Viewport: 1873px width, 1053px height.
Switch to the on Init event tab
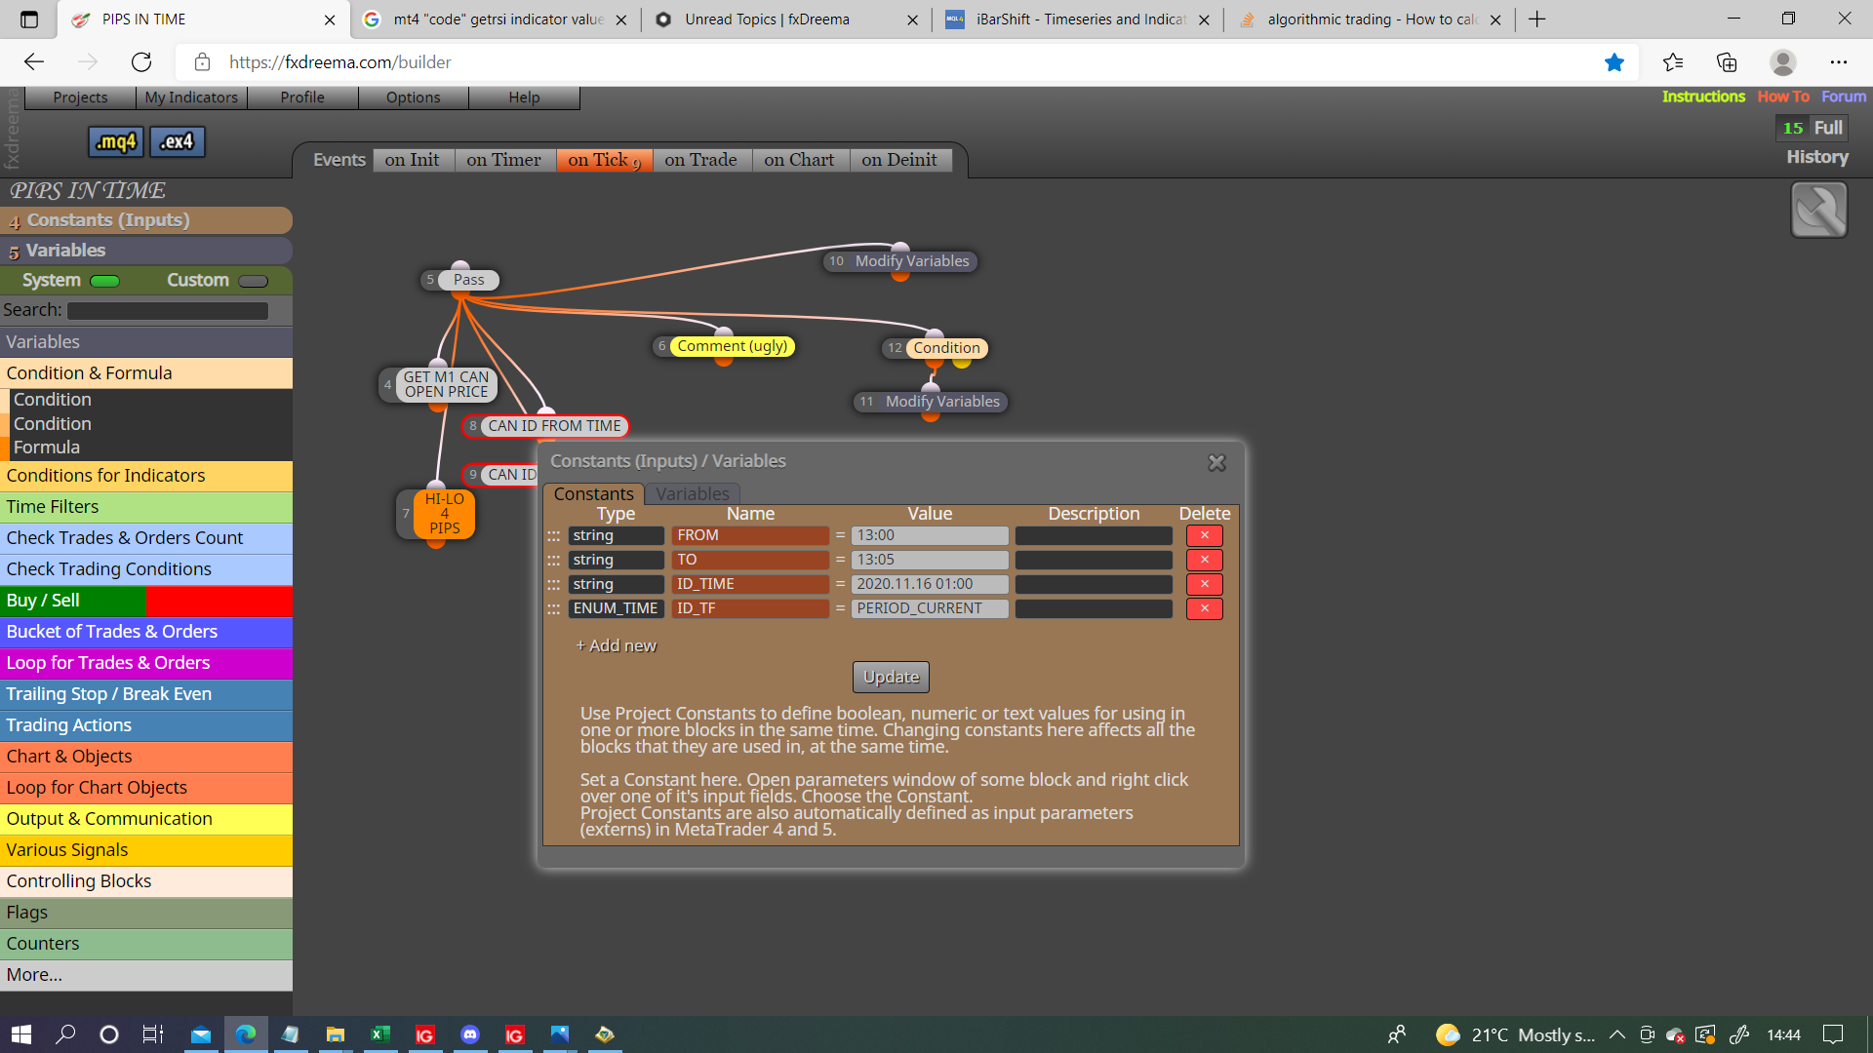click(412, 160)
